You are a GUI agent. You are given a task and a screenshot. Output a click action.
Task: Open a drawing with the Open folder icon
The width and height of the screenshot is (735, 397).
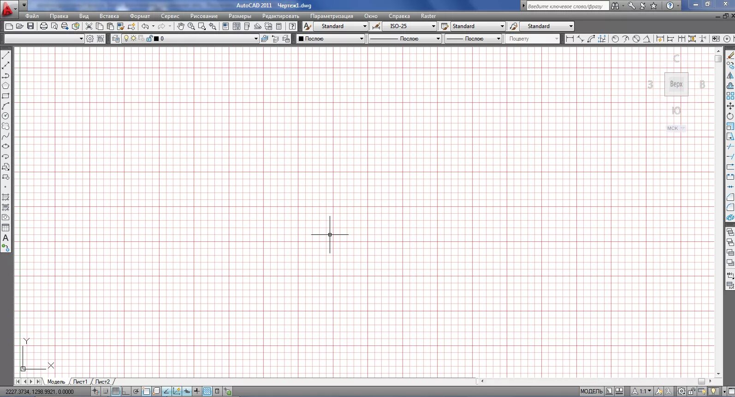click(x=20, y=26)
